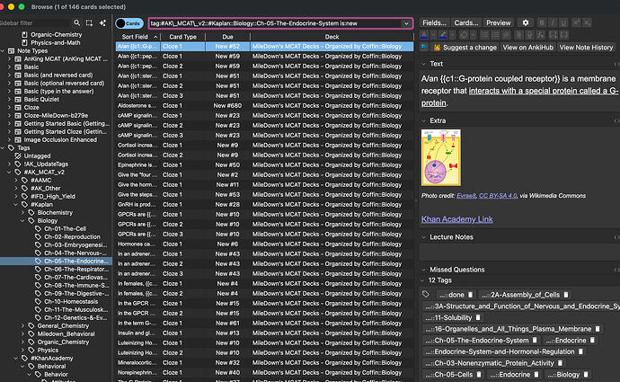Apply subscript formatting in the editor toolbar
This screenshot has height=382, width=620.
[x=587, y=22]
